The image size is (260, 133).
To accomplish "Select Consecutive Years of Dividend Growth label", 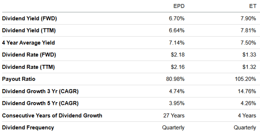I will coord(52,115).
